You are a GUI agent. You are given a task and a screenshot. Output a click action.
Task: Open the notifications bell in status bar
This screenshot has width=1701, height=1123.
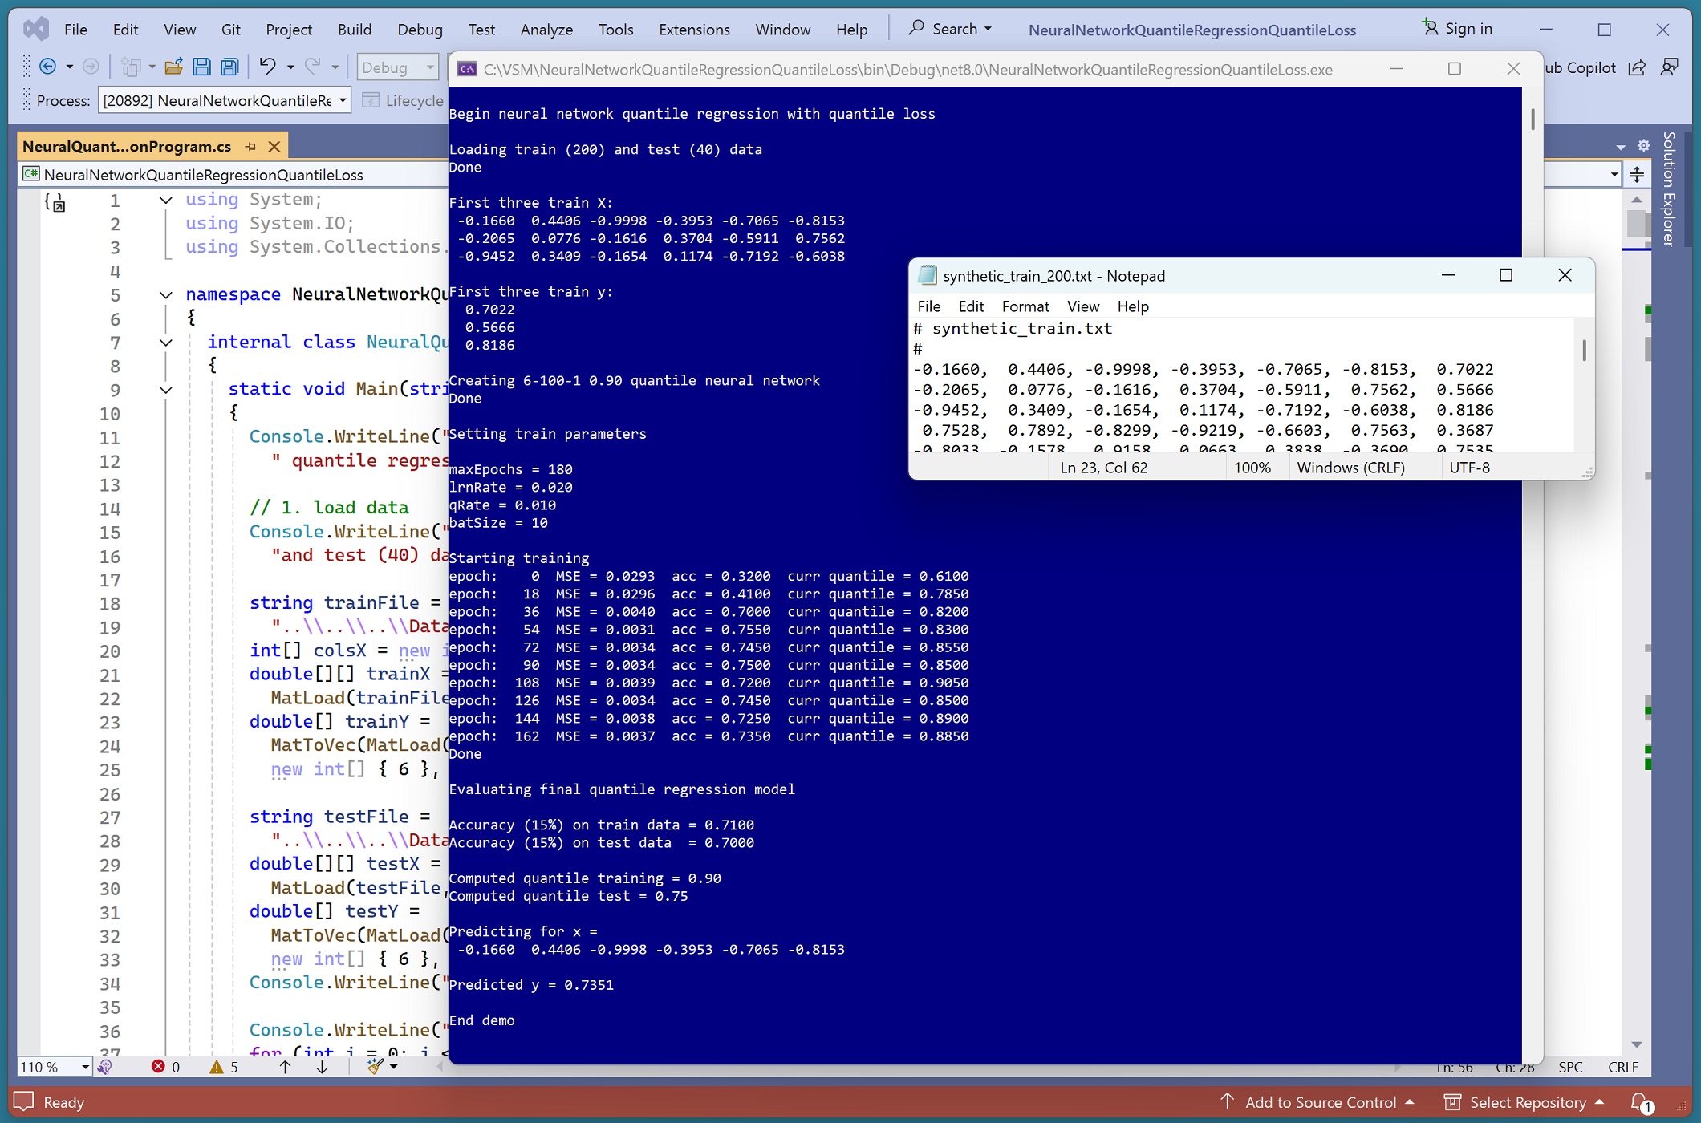[x=1642, y=1102]
